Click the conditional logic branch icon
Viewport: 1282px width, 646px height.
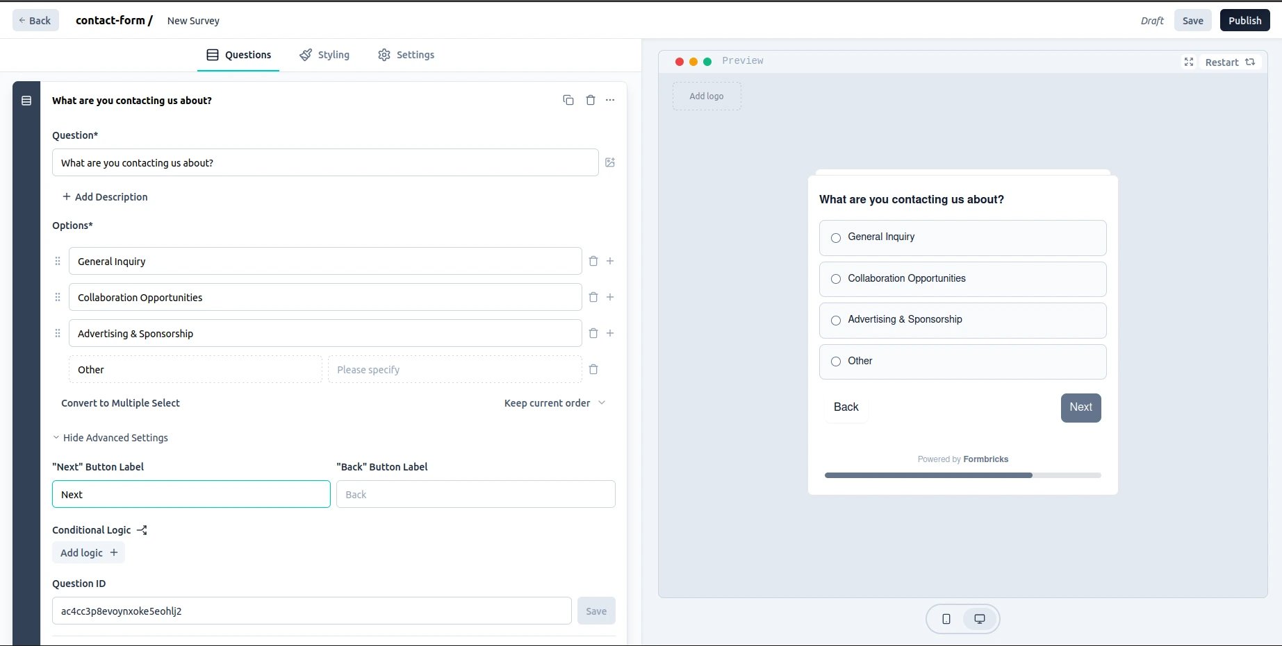coord(142,530)
